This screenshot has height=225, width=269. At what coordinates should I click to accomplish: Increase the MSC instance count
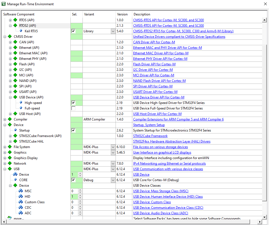[x=80, y=190]
